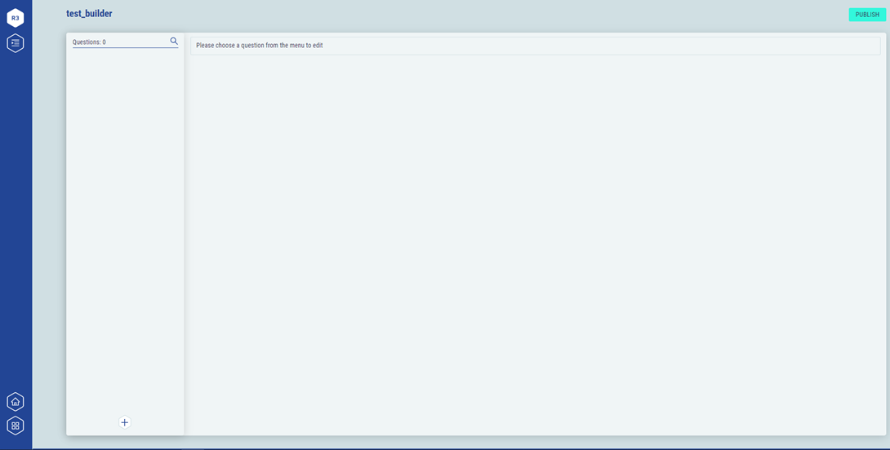Click the R3 hexagon logo
The width and height of the screenshot is (890, 450).
(x=16, y=17)
